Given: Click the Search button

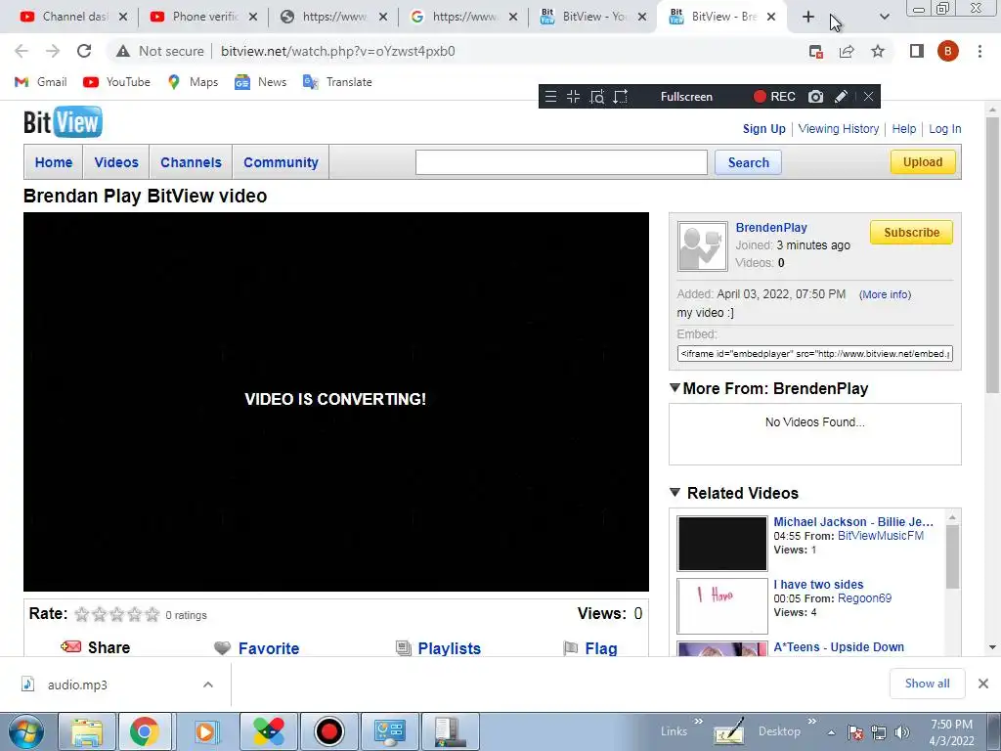Looking at the screenshot, I should [x=748, y=162].
